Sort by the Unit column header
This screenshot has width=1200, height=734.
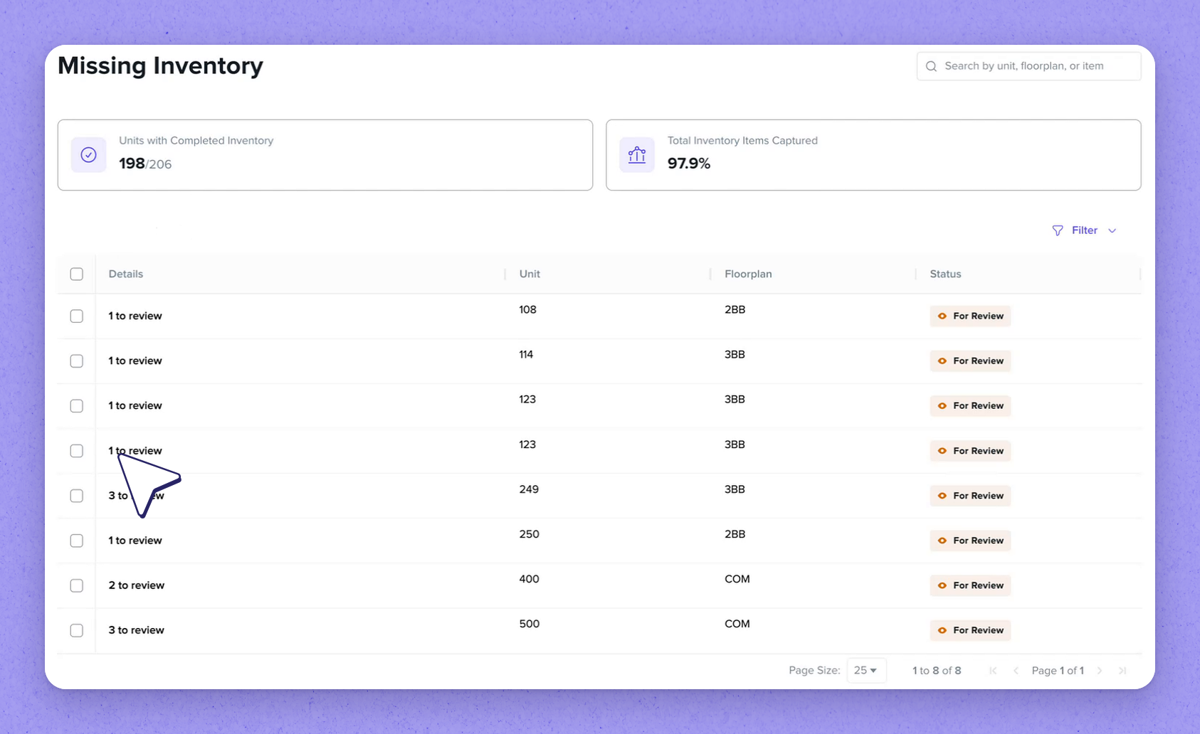point(530,274)
